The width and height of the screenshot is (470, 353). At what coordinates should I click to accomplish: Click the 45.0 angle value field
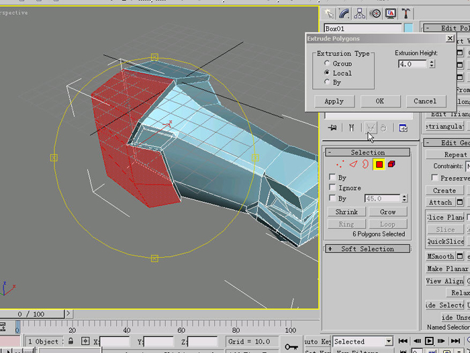tap(382, 199)
